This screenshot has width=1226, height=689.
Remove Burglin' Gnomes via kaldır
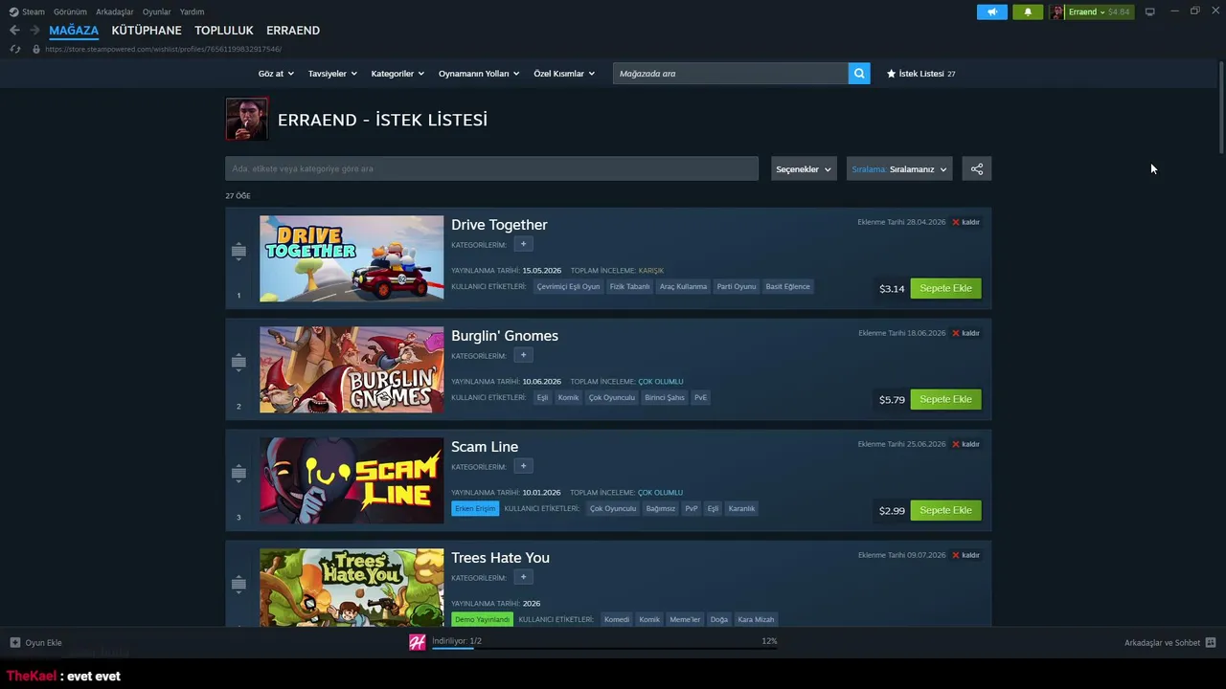click(x=965, y=333)
